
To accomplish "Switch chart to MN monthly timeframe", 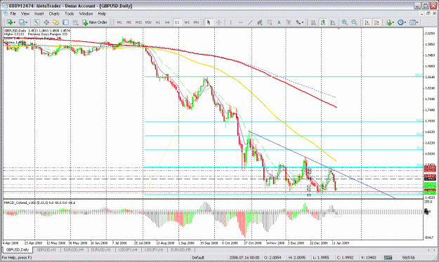I will point(196,22).
